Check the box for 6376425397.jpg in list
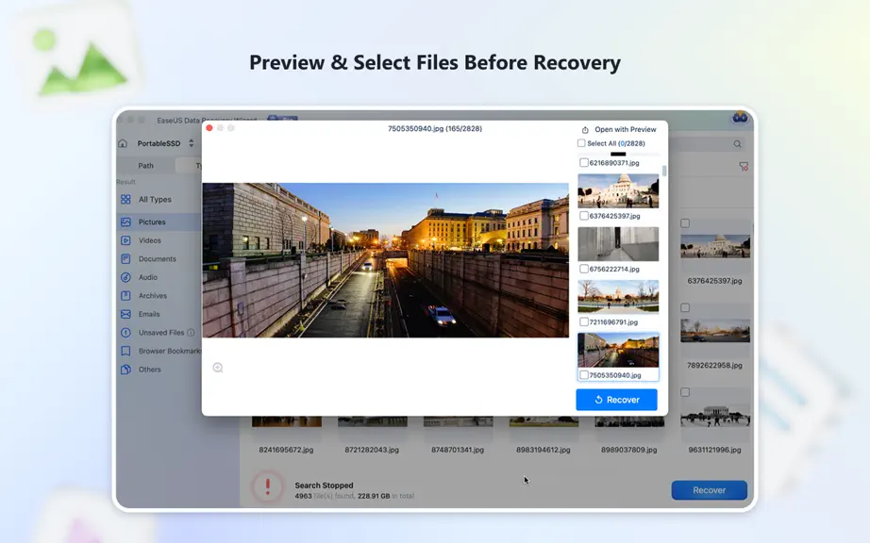Image resolution: width=870 pixels, height=543 pixels. pos(584,216)
